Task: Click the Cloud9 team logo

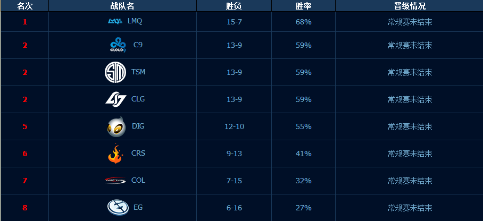Action: tap(118, 45)
